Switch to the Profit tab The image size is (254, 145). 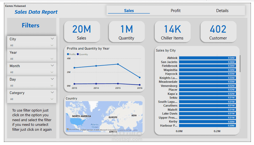tap(175, 11)
